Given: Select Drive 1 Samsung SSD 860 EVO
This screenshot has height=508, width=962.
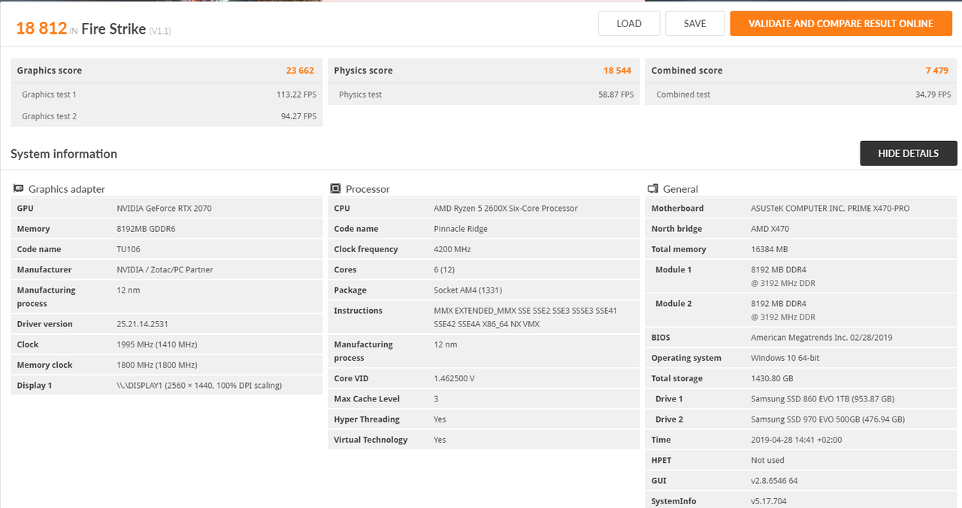Looking at the screenshot, I should pos(823,399).
